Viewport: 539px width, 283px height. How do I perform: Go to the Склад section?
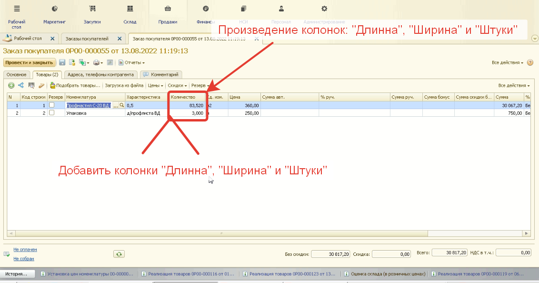pyautogui.click(x=130, y=14)
